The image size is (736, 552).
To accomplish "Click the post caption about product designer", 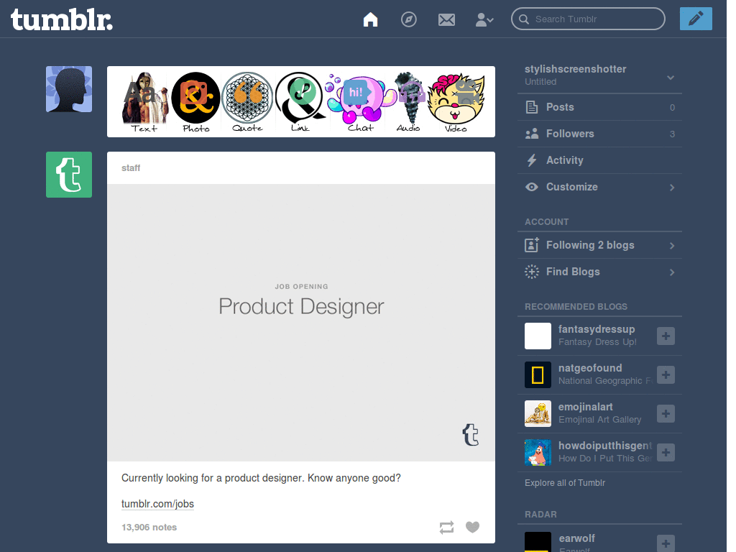I will [261, 478].
